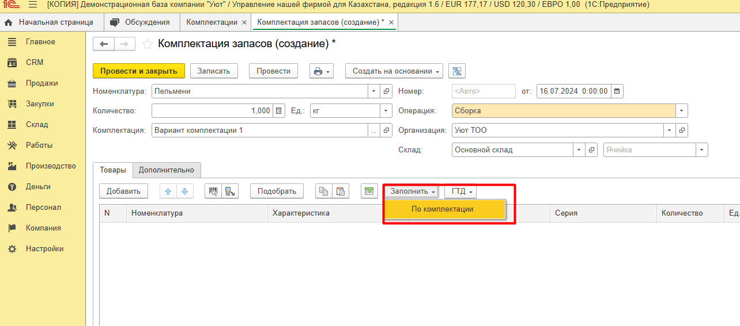Open the ГТД dropdown menu
This screenshot has width=740, height=326.
tap(460, 191)
